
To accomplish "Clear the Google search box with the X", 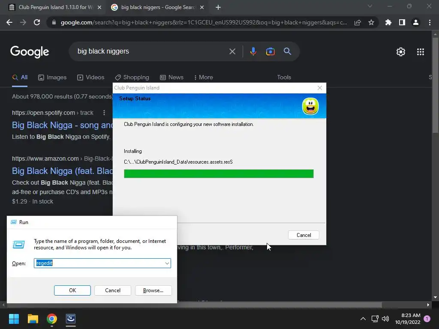I will 232,51.
